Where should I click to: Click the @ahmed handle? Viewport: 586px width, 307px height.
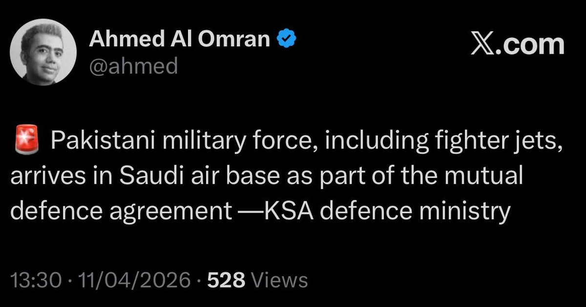(133, 66)
